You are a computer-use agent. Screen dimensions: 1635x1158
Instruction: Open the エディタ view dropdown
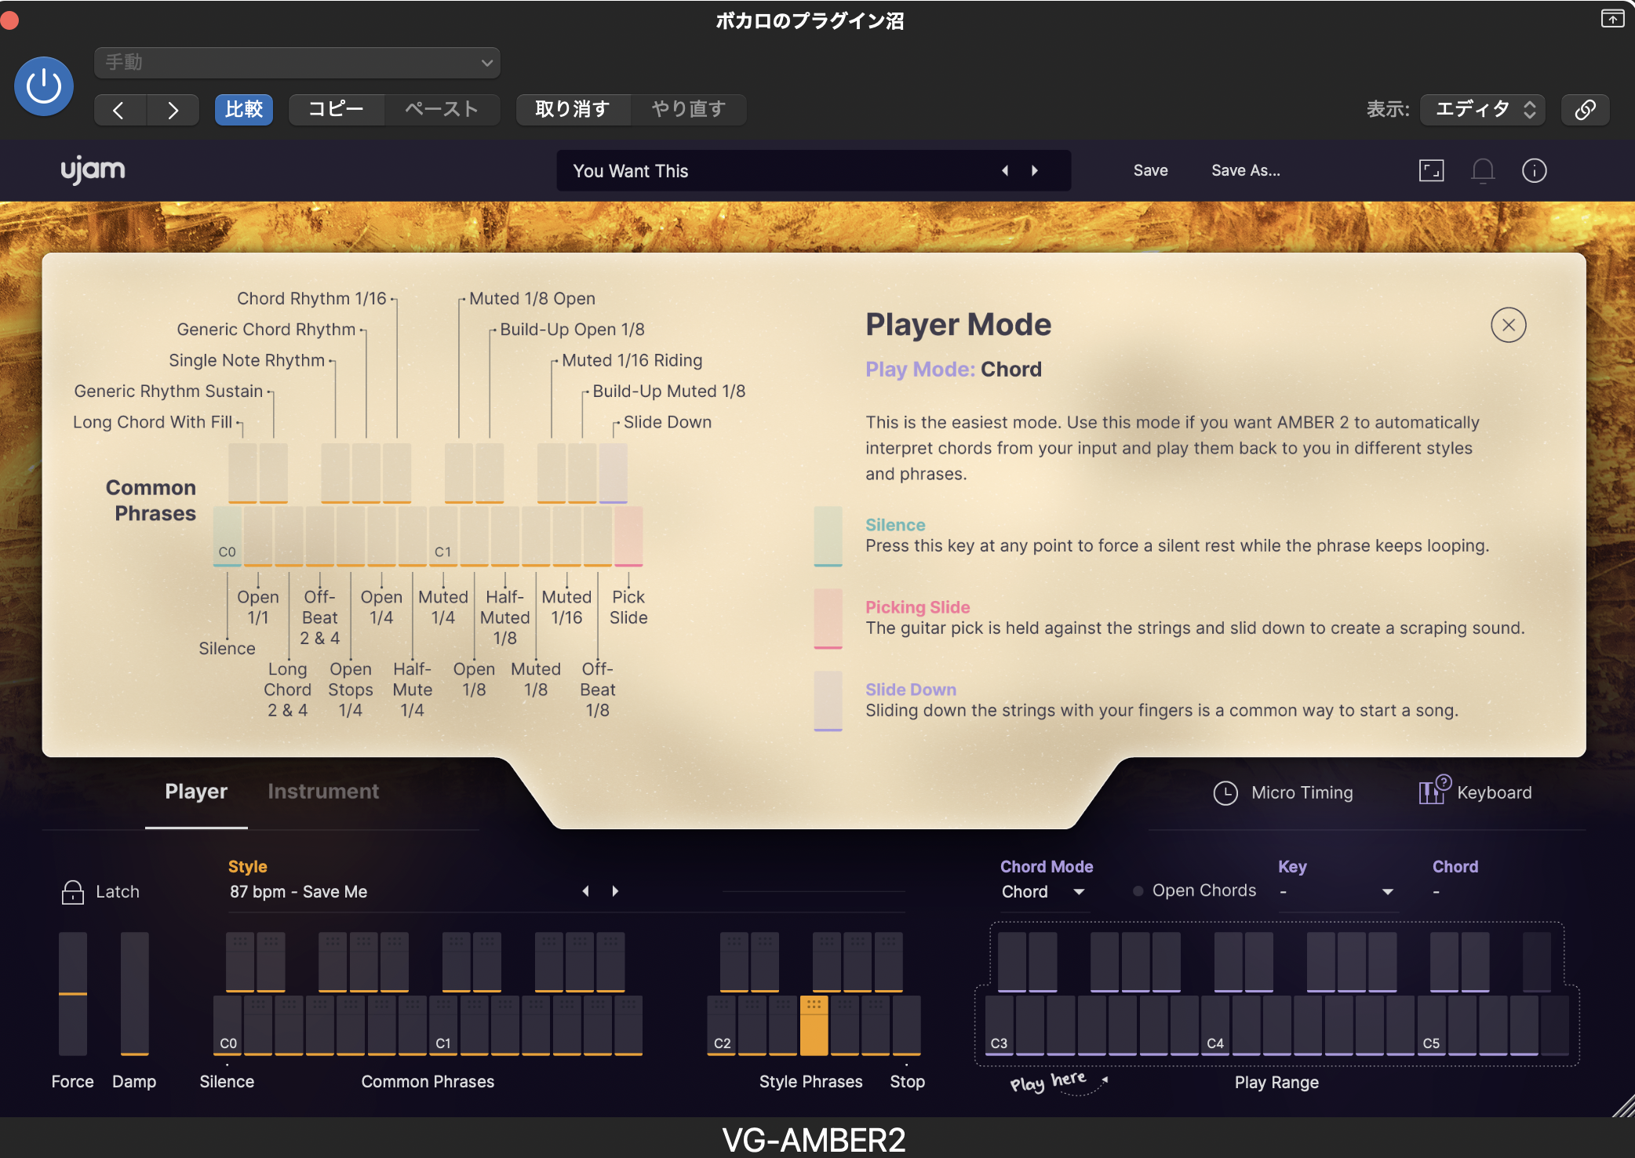pyautogui.click(x=1483, y=109)
